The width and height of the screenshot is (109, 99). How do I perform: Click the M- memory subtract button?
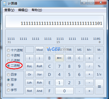99,50
